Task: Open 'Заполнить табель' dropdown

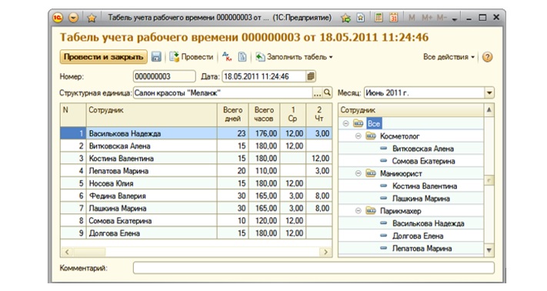Action: (294, 57)
